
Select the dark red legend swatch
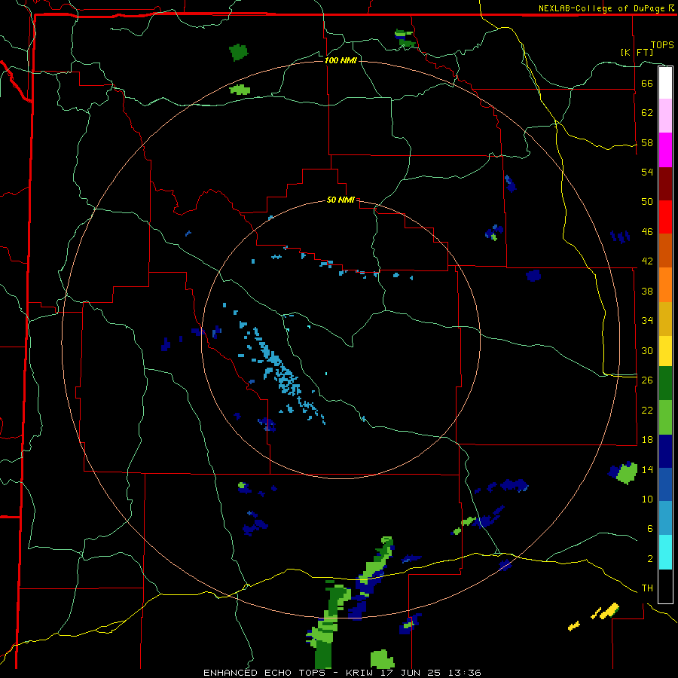(x=665, y=184)
